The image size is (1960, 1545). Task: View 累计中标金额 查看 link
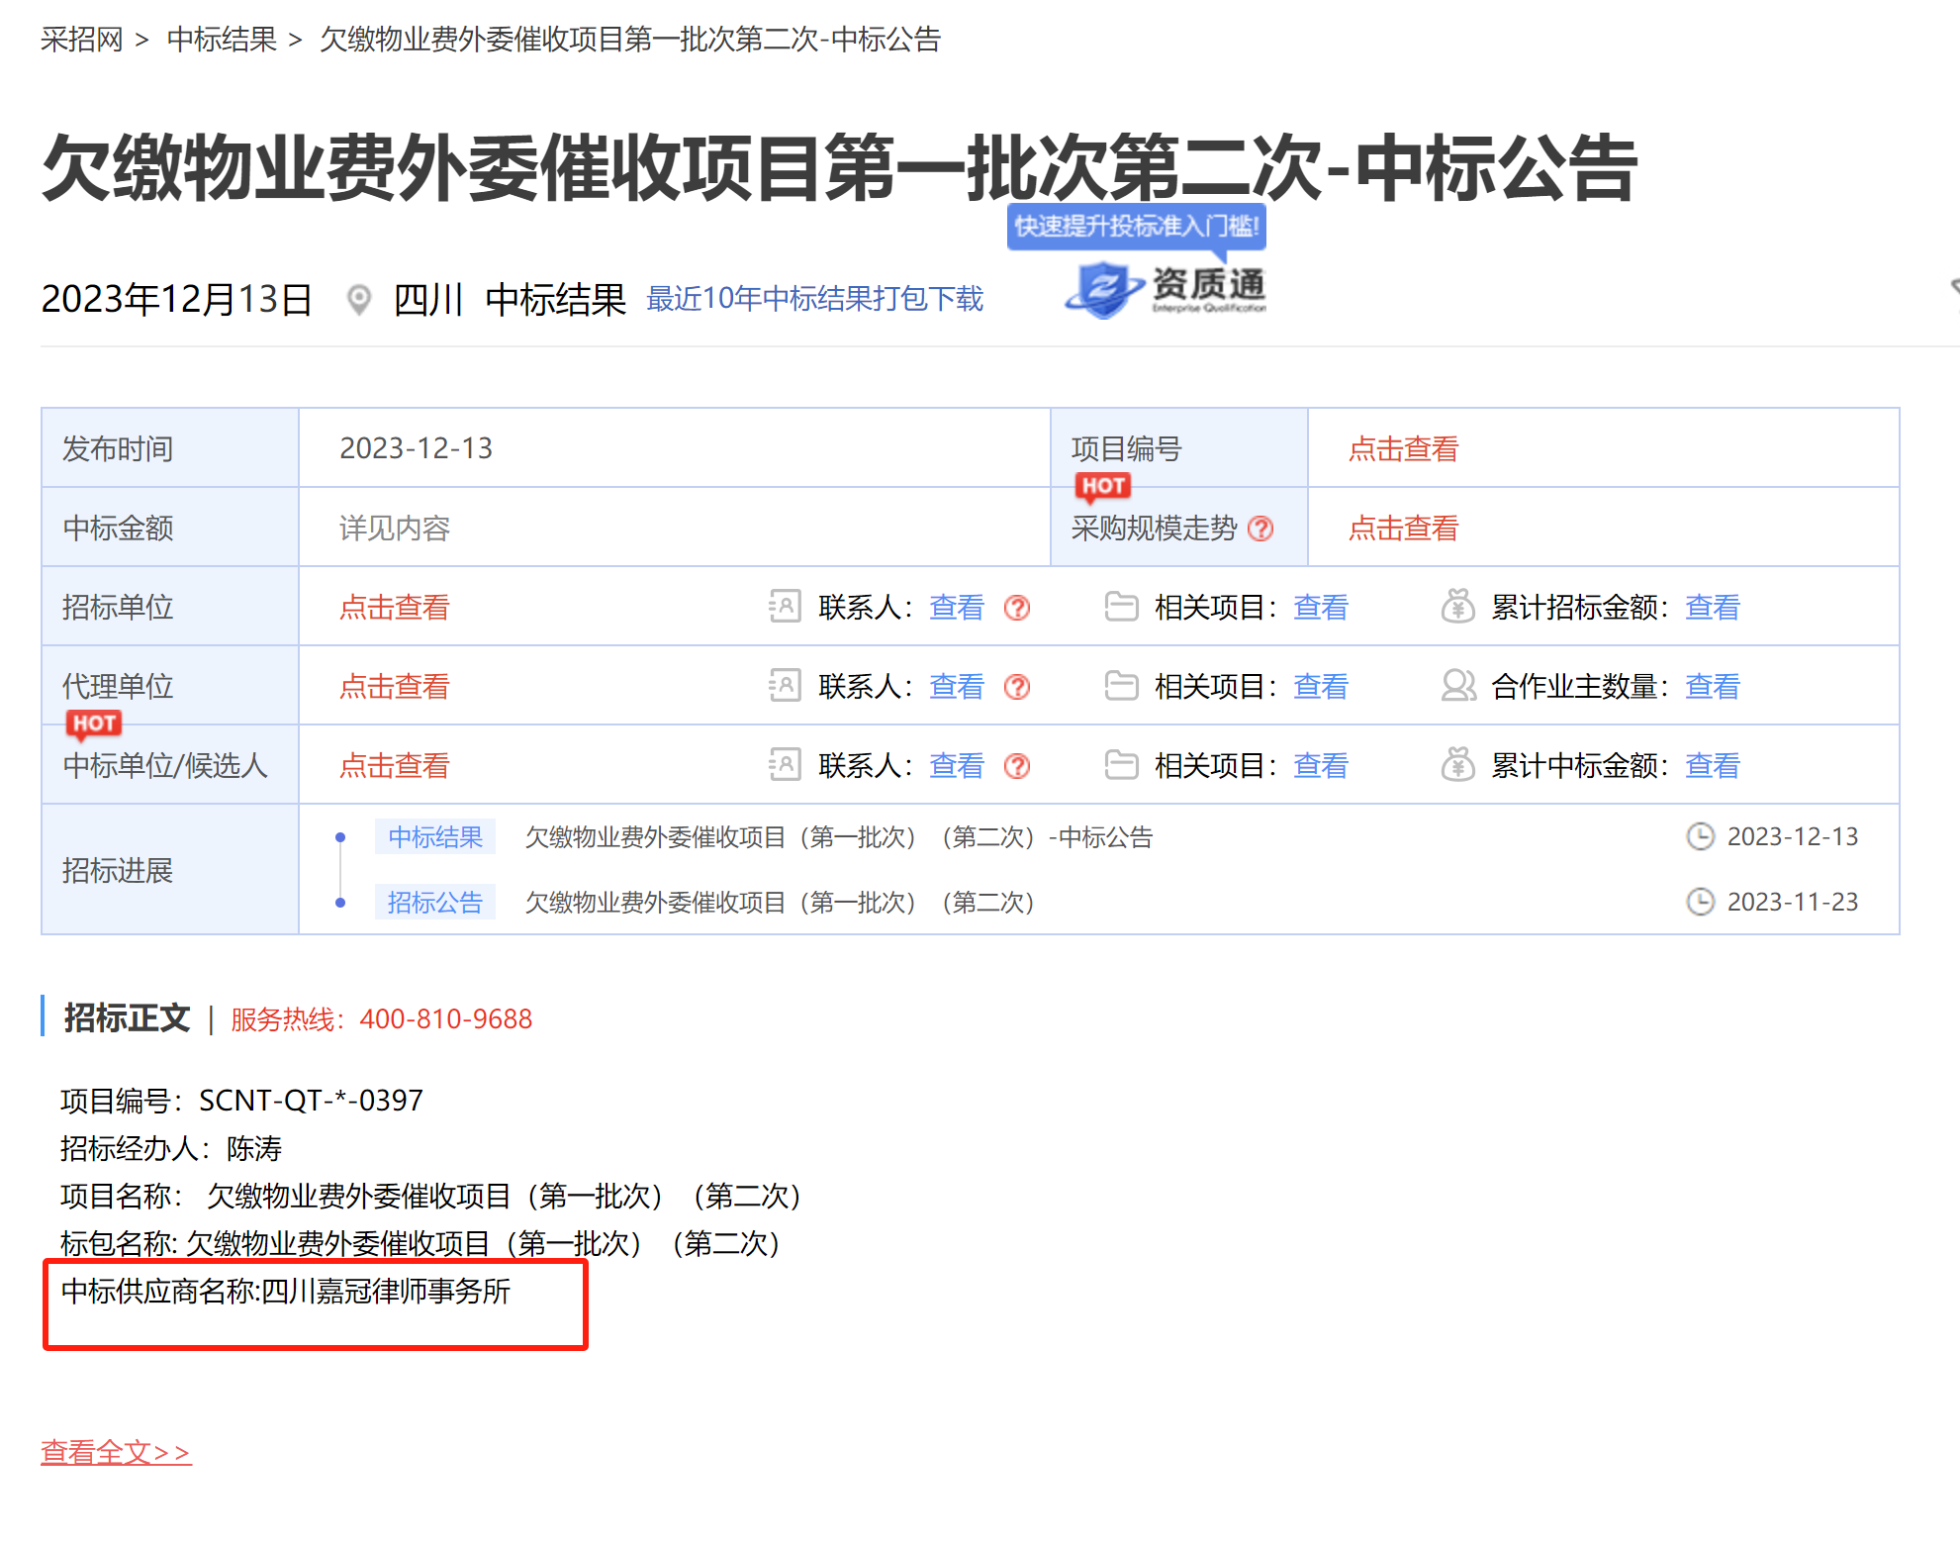1712,766
